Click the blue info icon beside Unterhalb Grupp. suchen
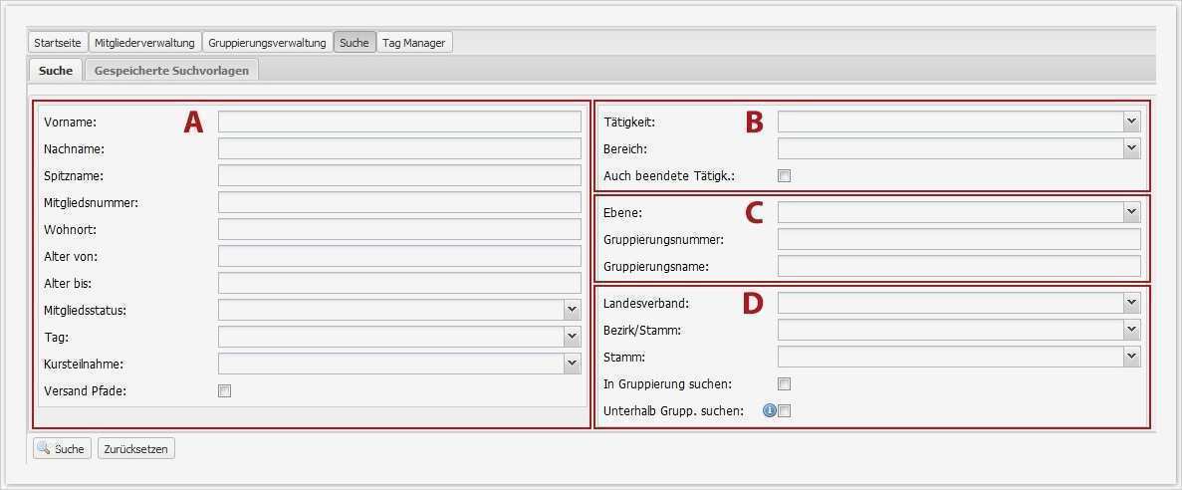 tap(769, 410)
